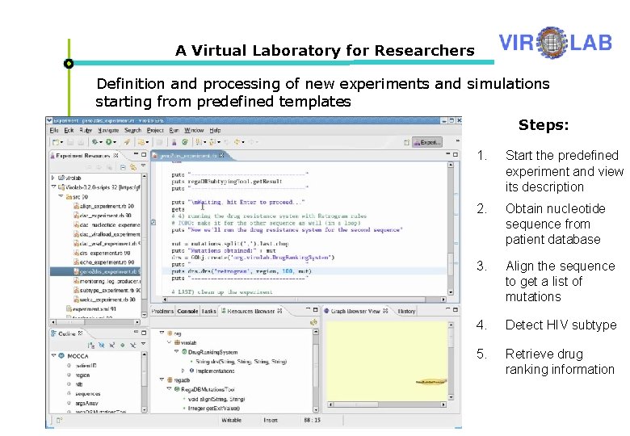Expand the virolab project node
This screenshot has height=436, width=630.
tap(53, 178)
